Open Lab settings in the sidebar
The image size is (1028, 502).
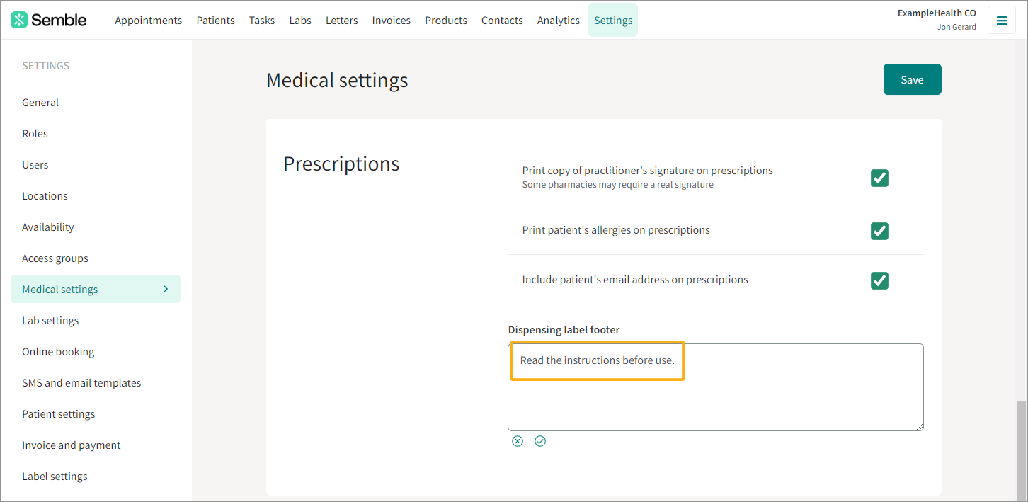[50, 321]
